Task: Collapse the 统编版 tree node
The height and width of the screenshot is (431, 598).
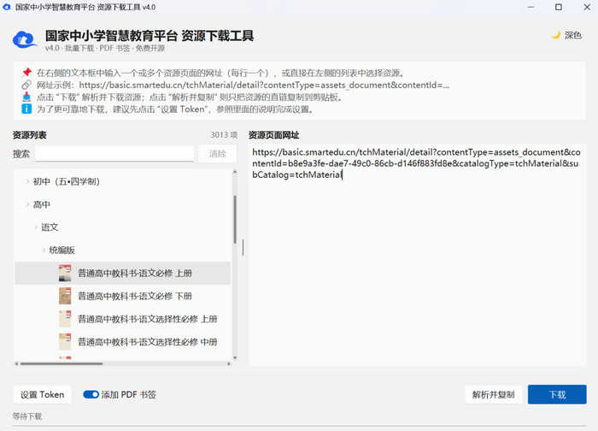Action: click(x=44, y=251)
